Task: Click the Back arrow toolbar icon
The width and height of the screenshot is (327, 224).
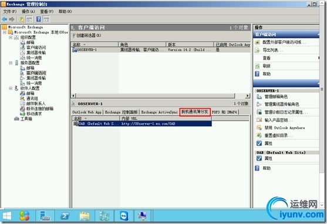Action: click(x=4, y=19)
